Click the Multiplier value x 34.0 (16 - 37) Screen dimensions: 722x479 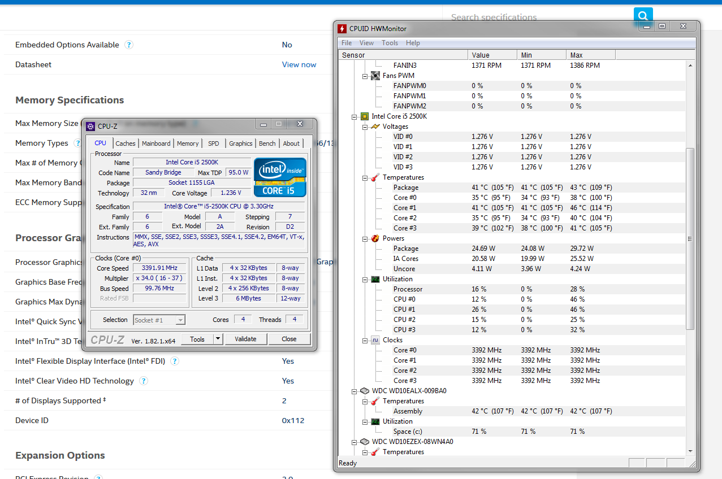click(160, 278)
